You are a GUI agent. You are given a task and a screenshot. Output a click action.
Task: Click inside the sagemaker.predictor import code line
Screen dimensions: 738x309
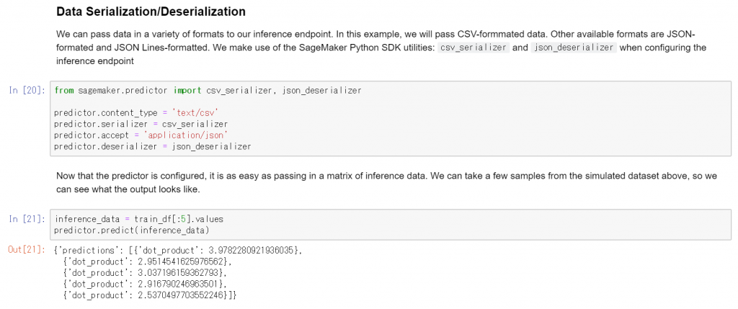coord(208,90)
